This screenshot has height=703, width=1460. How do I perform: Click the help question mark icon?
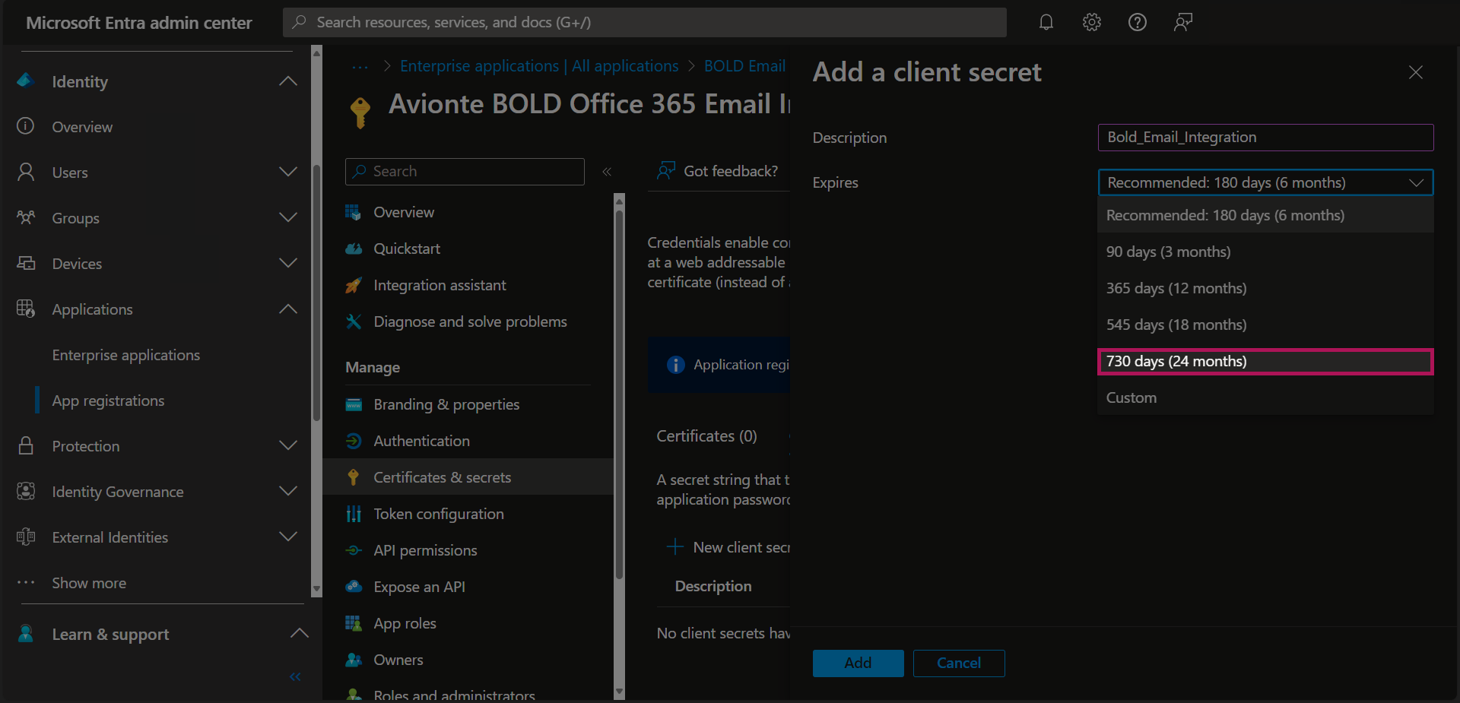click(1138, 22)
